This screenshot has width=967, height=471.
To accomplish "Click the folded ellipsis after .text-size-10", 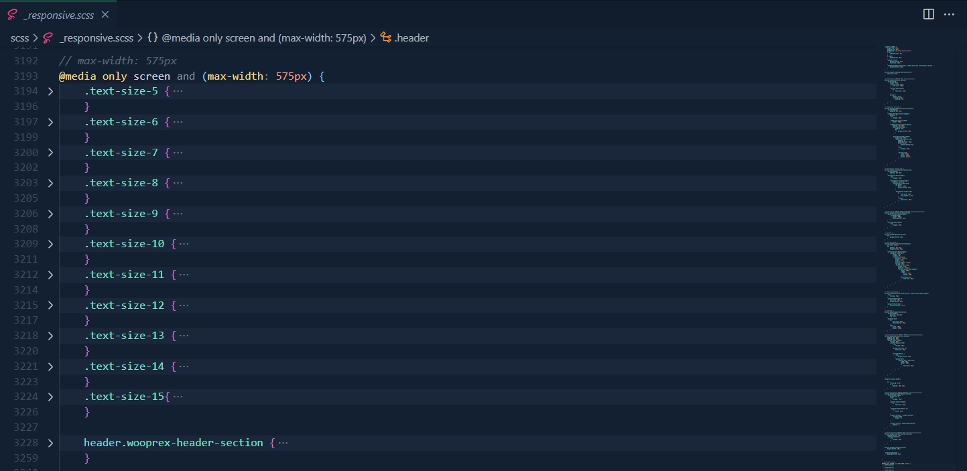I will pyautogui.click(x=184, y=244).
